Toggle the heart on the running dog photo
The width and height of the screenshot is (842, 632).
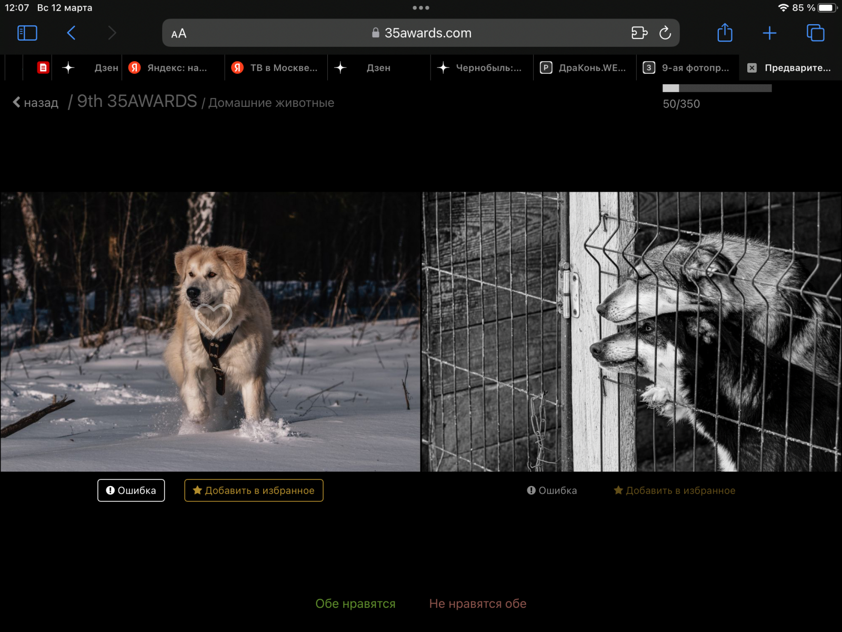(213, 319)
